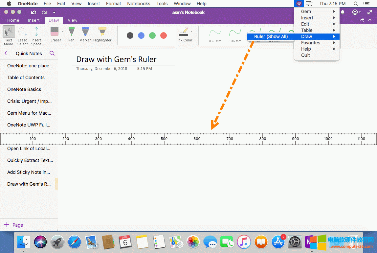Open Safari from the Dock
The width and height of the screenshot is (377, 253).
[x=74, y=242]
